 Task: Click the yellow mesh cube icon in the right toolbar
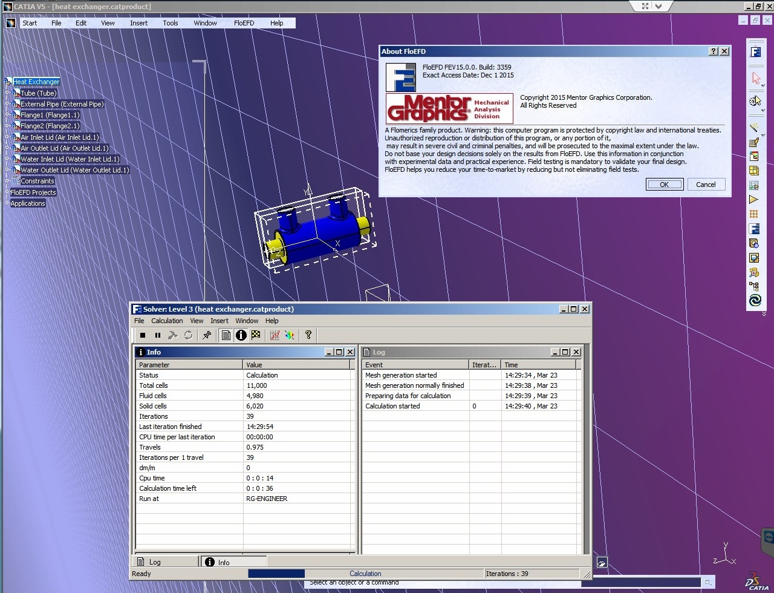754,171
